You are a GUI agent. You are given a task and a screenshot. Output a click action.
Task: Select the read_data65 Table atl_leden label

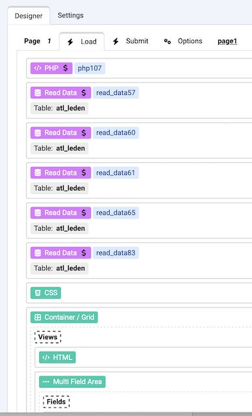point(59,228)
